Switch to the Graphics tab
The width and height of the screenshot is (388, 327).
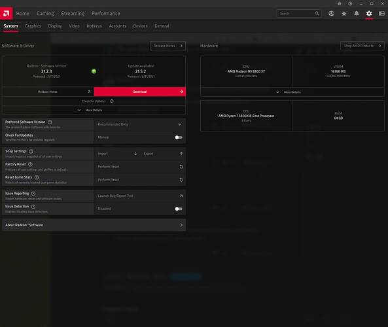33,26
